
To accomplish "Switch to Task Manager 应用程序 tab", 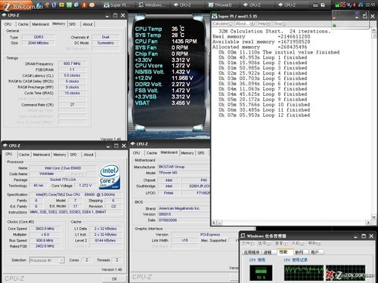I will pos(252,252).
